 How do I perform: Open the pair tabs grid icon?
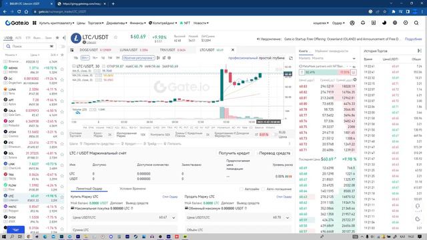72,50
